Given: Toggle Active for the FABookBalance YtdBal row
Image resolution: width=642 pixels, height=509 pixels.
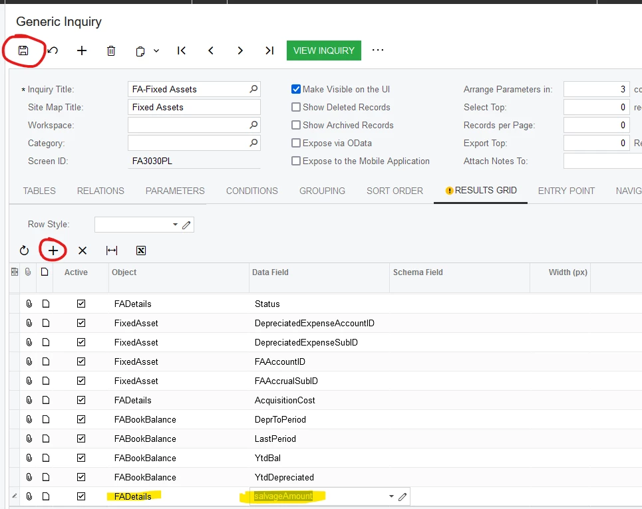Looking at the screenshot, I should (81, 458).
